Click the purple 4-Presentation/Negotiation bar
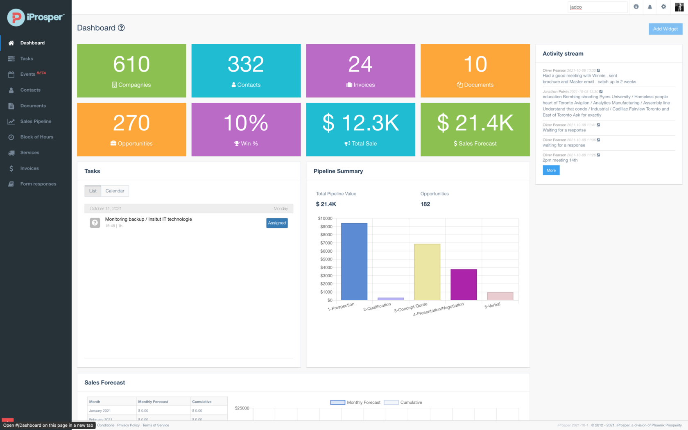The width and height of the screenshot is (688, 430). point(464,285)
